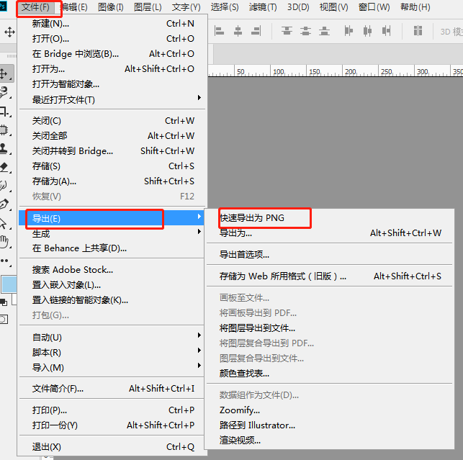
Task: Click the Auto-Align Layers icon
Action: 418,31
